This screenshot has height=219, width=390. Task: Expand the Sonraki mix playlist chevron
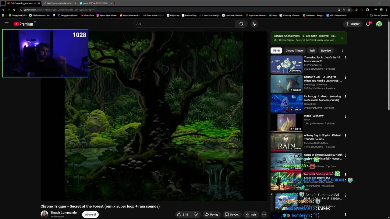pos(342,38)
